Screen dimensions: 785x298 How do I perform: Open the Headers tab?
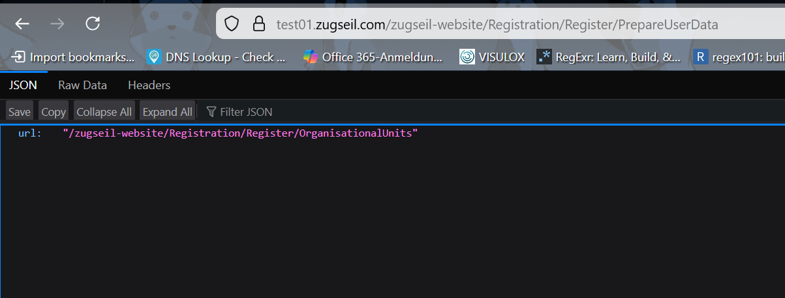click(x=149, y=85)
